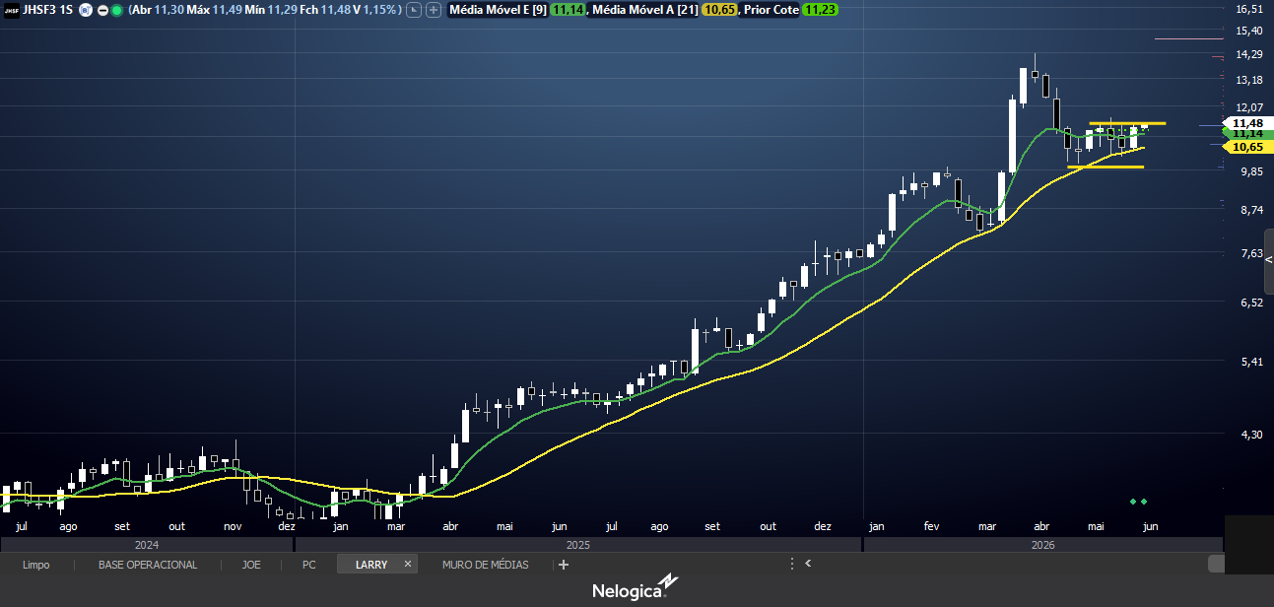
Task: Close the LARRY tab with its X
Action: tap(407, 565)
